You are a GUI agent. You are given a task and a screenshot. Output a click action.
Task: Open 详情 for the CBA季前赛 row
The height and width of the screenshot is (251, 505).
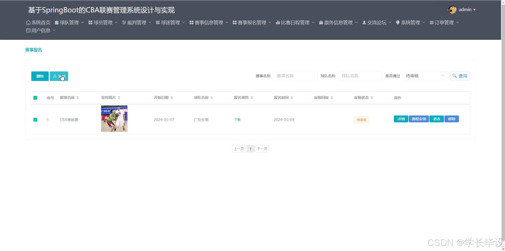(x=401, y=119)
